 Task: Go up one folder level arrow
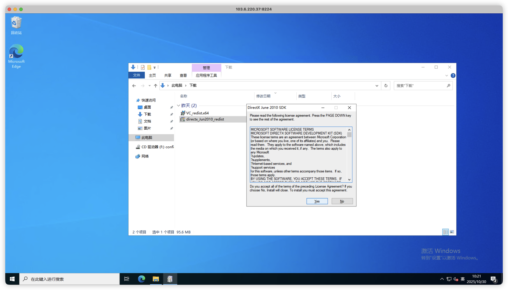156,86
